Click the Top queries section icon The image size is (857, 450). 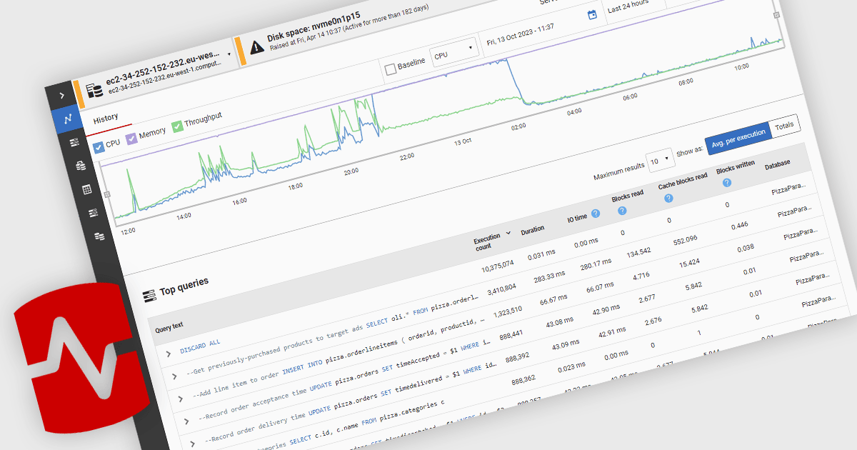(x=149, y=295)
